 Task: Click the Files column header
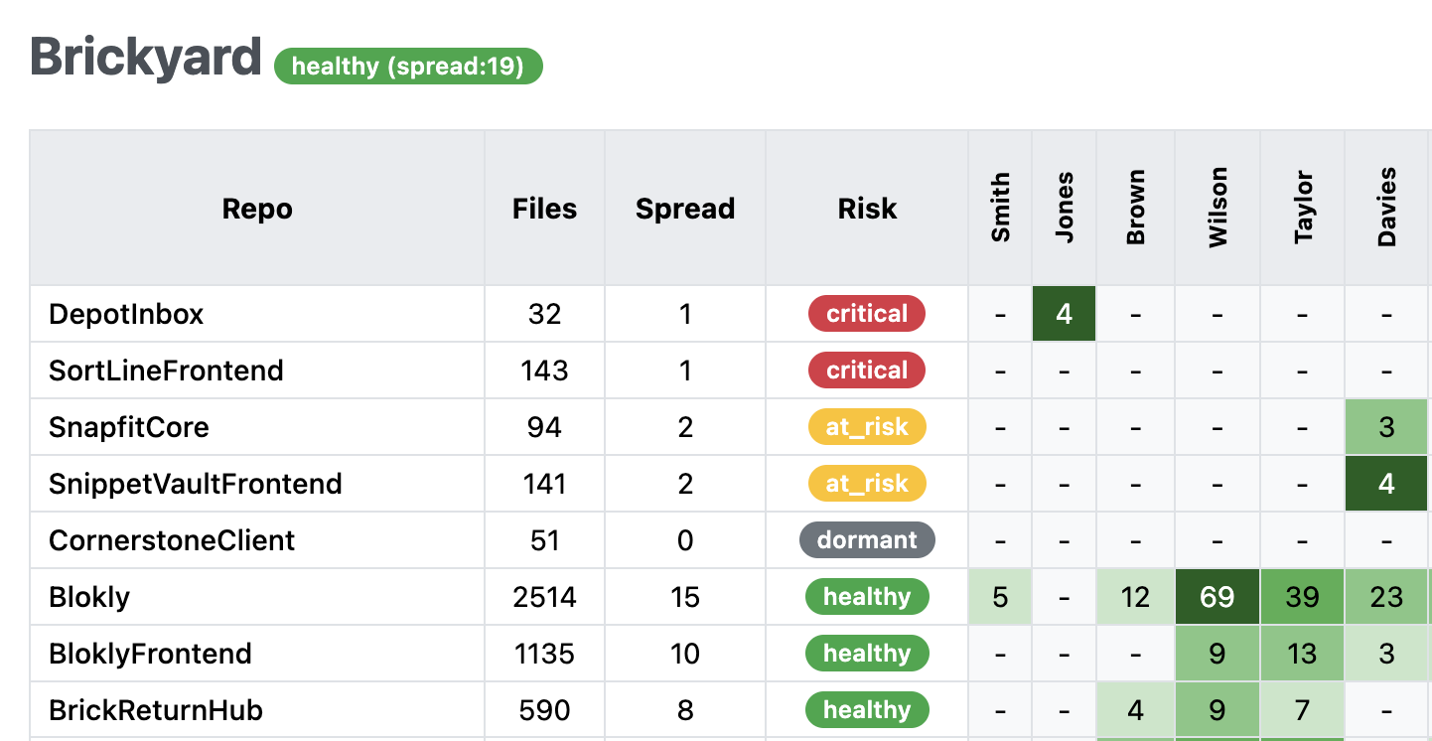pyautogui.click(x=544, y=209)
